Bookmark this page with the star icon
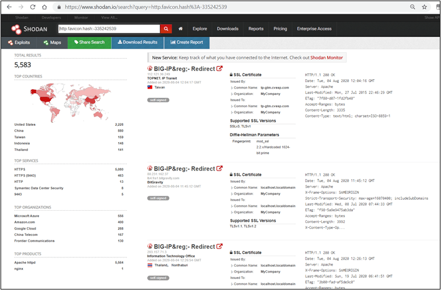This screenshot has height=290, width=441. pos(425,7)
